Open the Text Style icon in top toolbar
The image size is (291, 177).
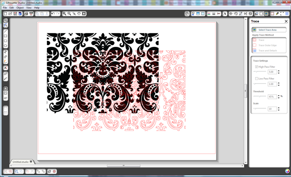click(225, 14)
